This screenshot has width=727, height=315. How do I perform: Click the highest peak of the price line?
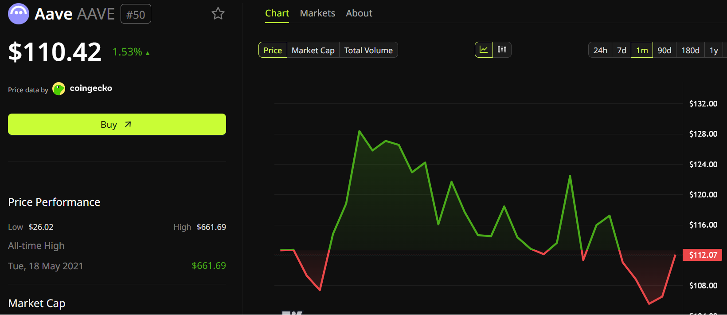coord(359,131)
